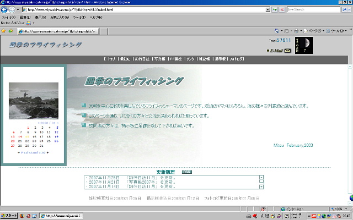Click the 写真帳 navigation link
This screenshot has width=353, height=220.
159,59
